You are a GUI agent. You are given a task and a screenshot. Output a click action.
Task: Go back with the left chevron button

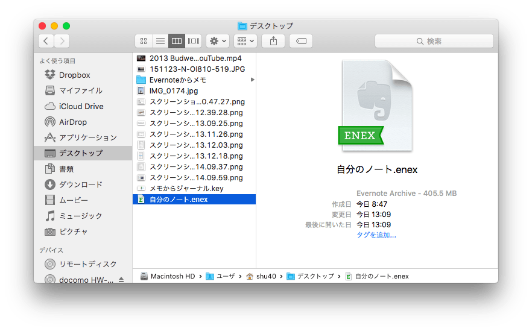point(46,41)
